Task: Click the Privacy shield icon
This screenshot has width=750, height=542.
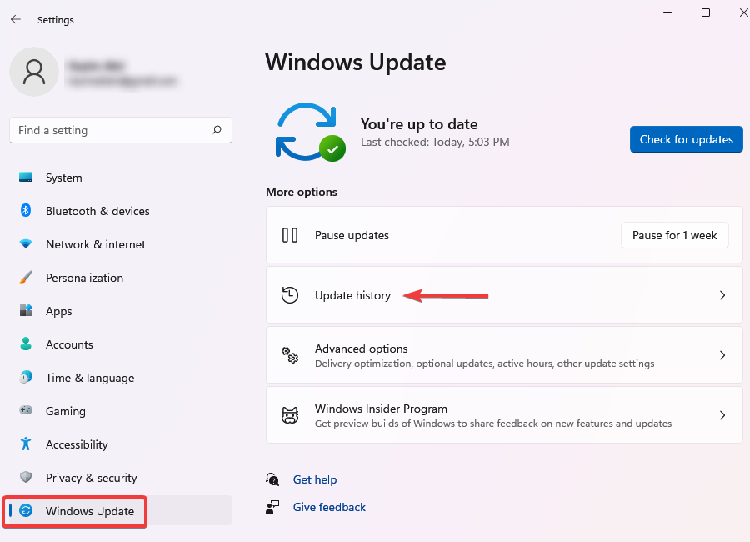Action: pos(26,477)
